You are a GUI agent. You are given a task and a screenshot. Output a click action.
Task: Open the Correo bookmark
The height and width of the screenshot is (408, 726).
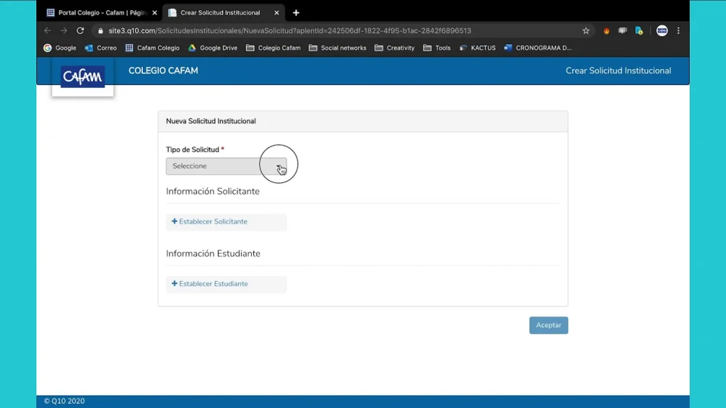pyautogui.click(x=100, y=48)
